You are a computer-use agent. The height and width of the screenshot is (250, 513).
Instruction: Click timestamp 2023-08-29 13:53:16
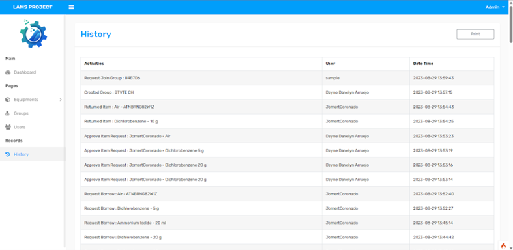pyautogui.click(x=433, y=165)
